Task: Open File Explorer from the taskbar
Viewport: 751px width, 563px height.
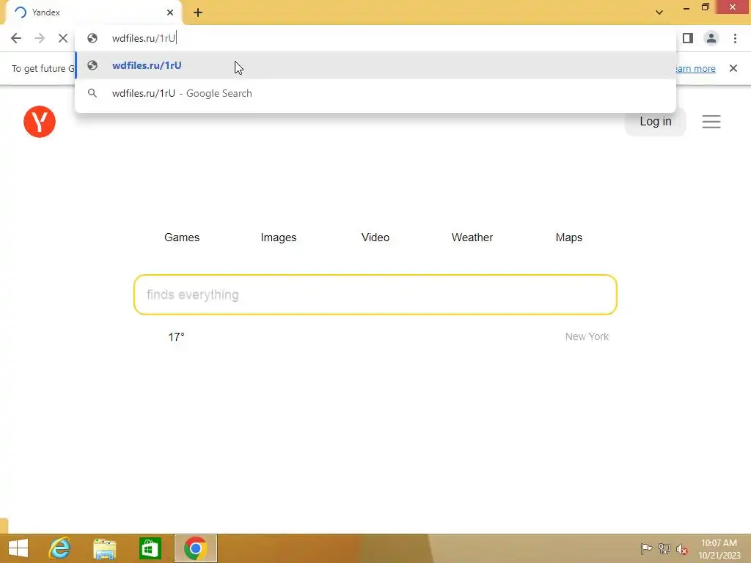Action: click(104, 548)
